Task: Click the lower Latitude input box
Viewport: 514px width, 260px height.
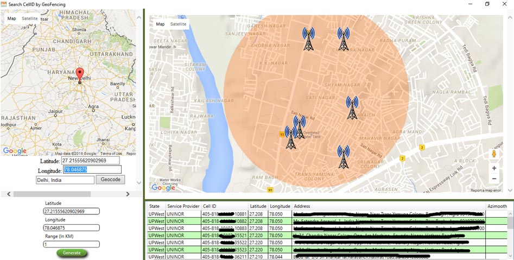Action: (x=72, y=212)
